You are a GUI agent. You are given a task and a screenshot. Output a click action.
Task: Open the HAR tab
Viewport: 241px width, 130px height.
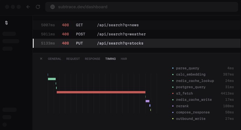[x=124, y=59]
